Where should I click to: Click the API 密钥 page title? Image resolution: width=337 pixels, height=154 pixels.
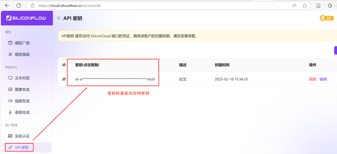73,18
